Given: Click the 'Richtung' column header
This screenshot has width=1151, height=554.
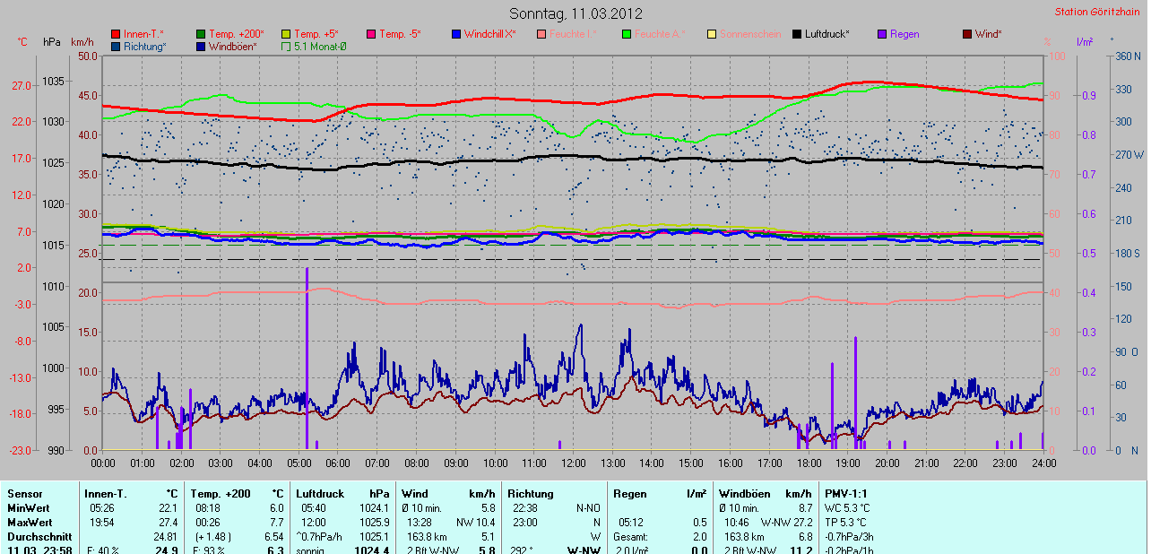Looking at the screenshot, I should (531, 493).
